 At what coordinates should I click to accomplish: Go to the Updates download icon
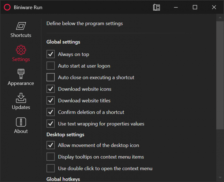click(x=21, y=98)
